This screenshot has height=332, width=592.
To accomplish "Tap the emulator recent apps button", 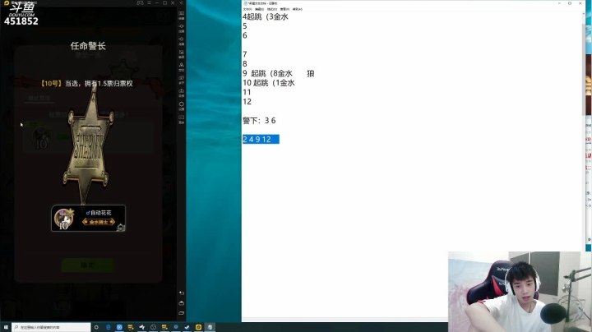I will [x=182, y=313].
